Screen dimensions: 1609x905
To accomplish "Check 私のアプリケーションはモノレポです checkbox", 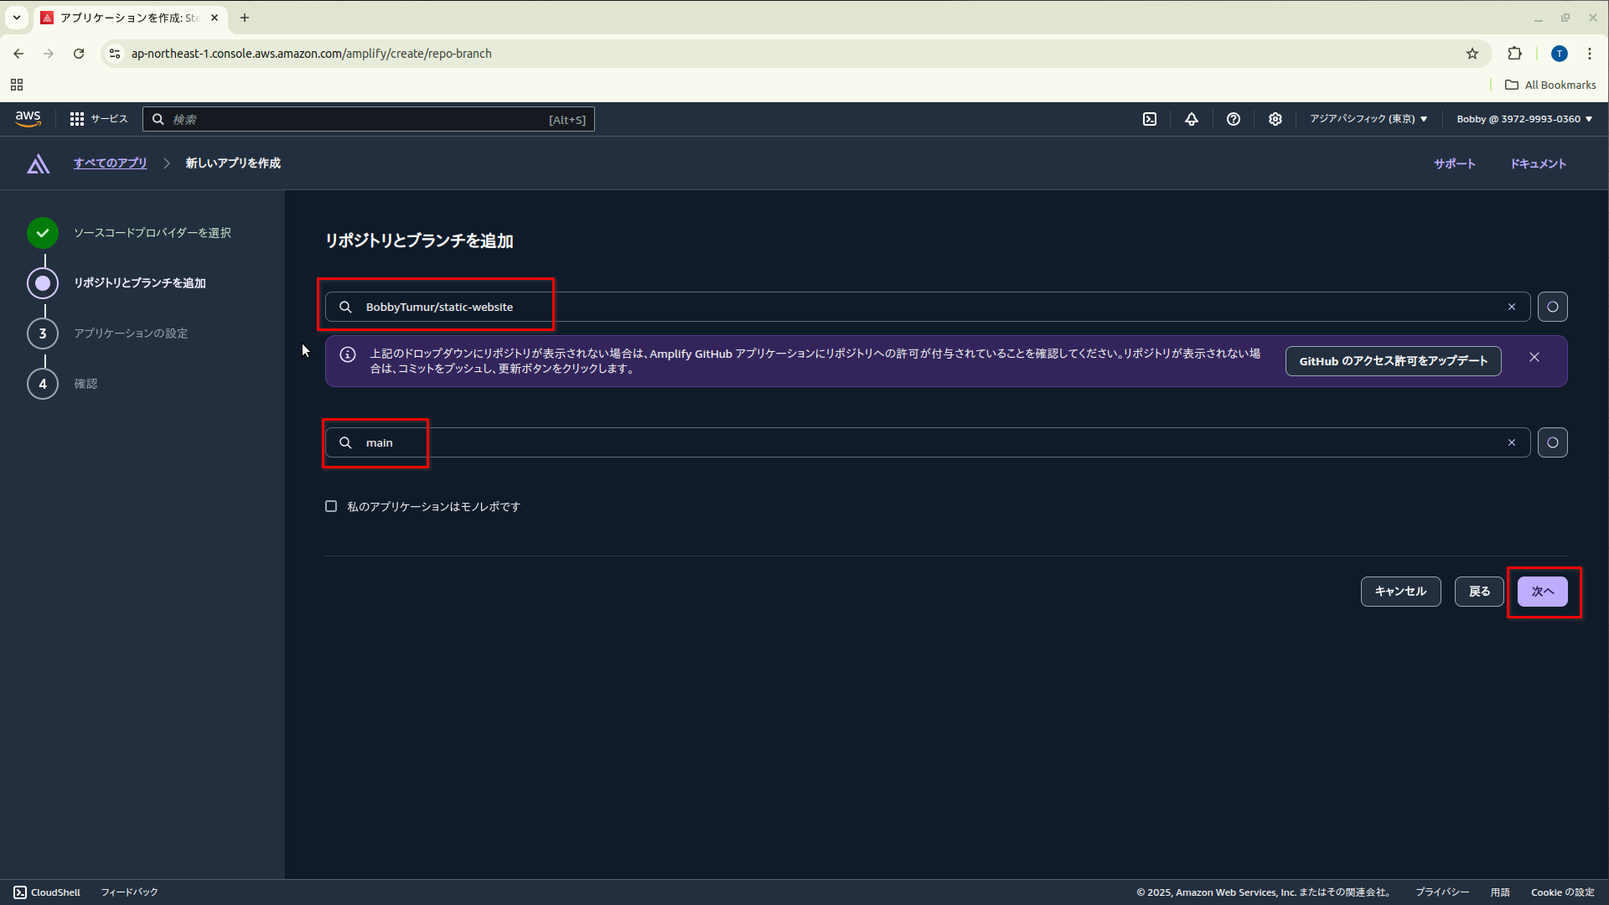I will pyautogui.click(x=331, y=506).
